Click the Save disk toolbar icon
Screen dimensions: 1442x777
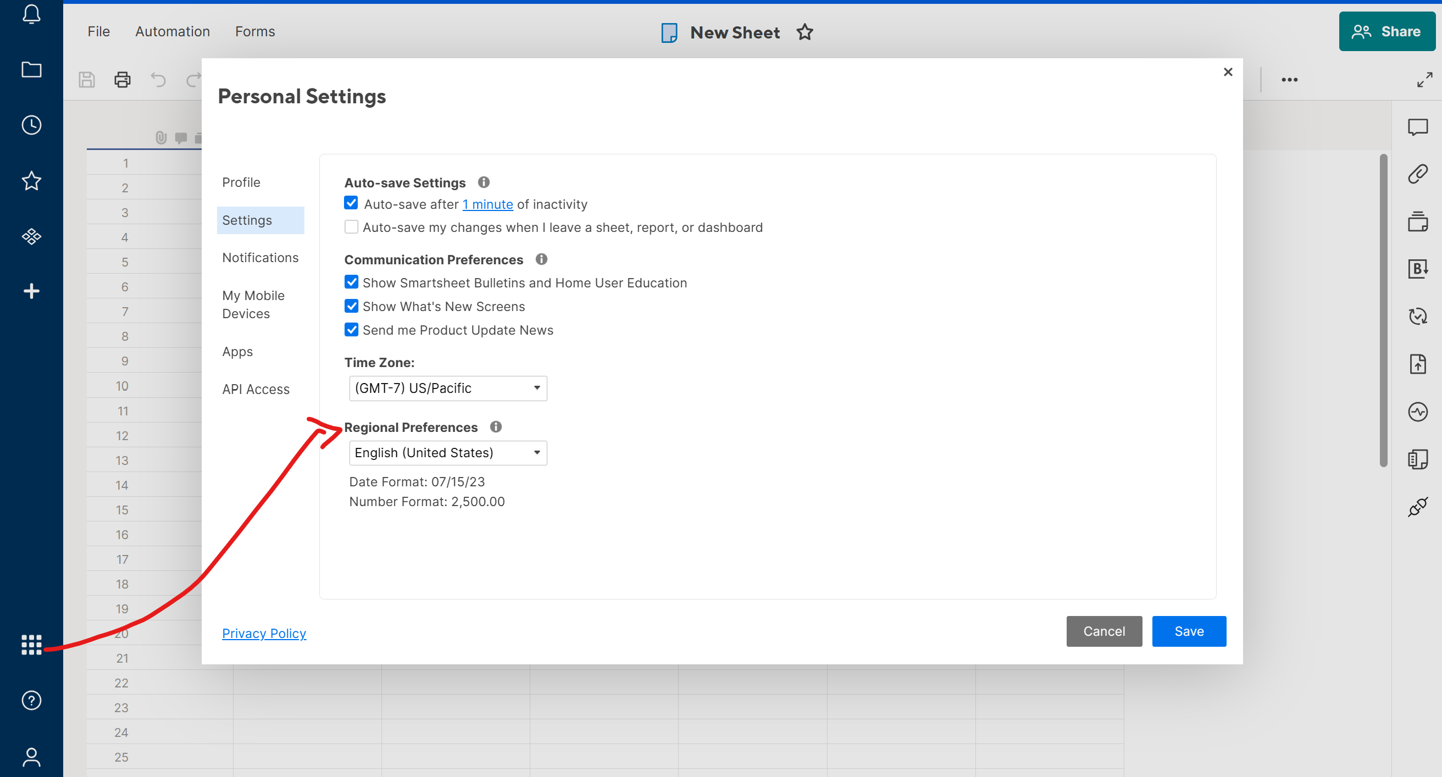(x=87, y=80)
